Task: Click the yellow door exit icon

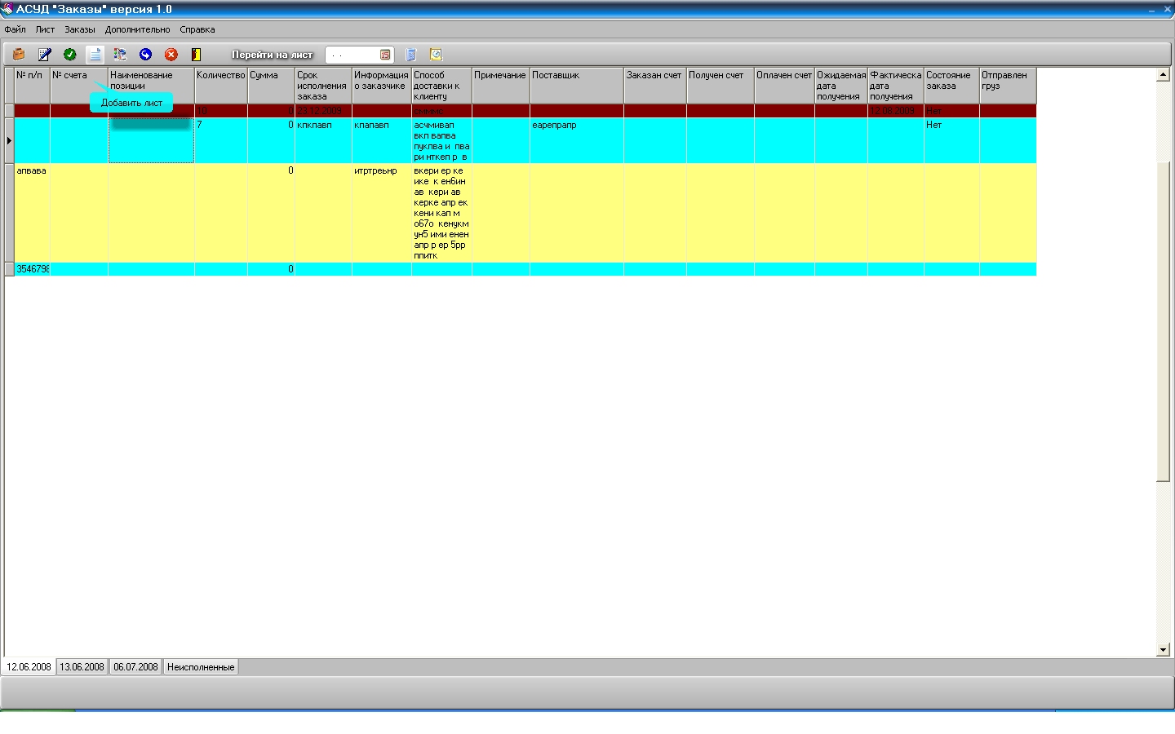Action: (x=196, y=55)
